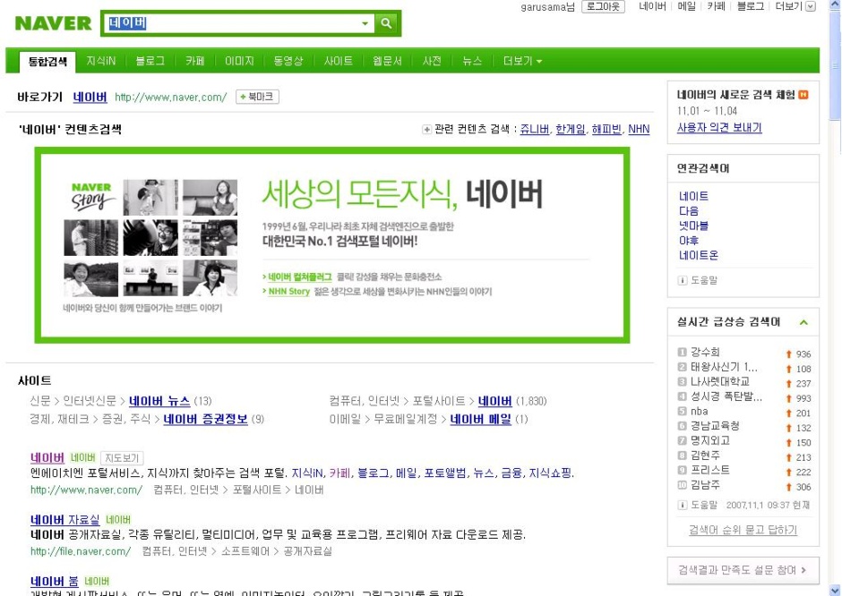The width and height of the screenshot is (842, 596).
Task: Click related search term 넷마블
Action: click(693, 226)
